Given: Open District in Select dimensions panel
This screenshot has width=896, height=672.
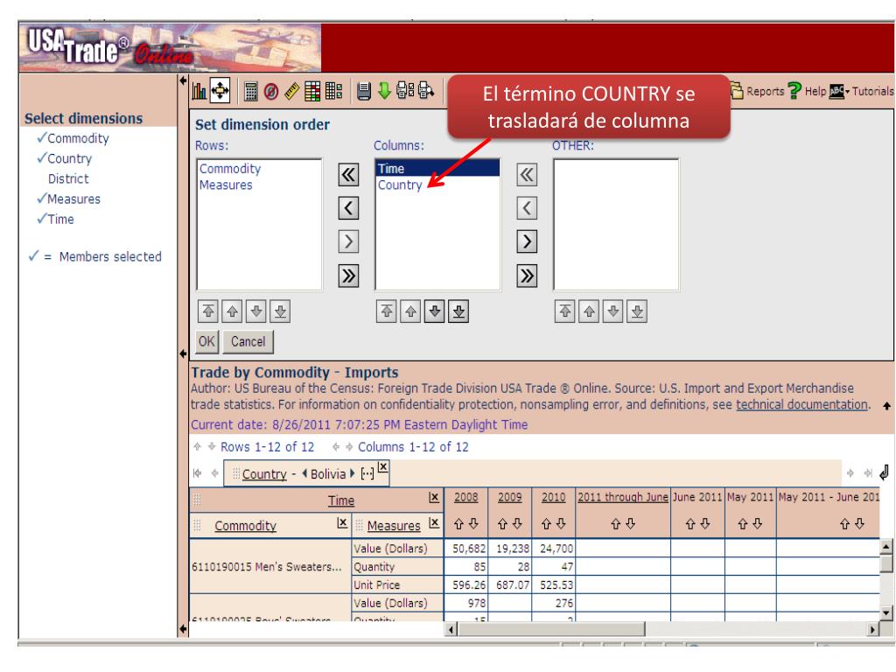Looking at the screenshot, I should pyautogui.click(x=68, y=178).
